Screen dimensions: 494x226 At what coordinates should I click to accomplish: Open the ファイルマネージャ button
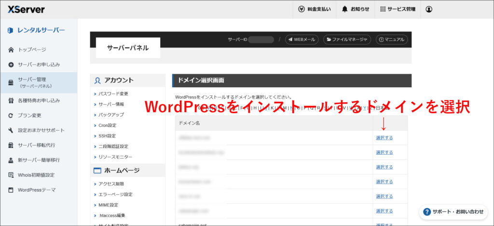[347, 40]
